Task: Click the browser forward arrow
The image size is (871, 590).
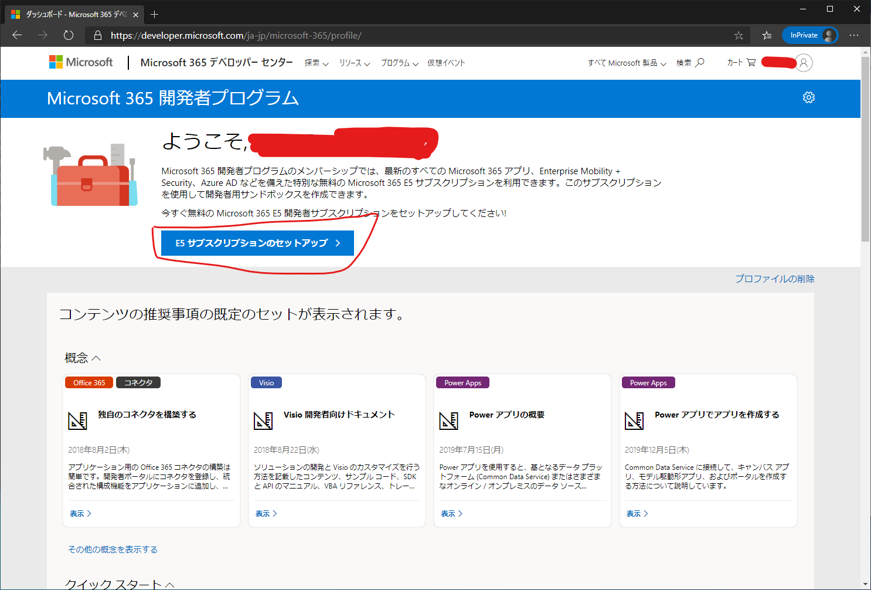Action: [43, 35]
